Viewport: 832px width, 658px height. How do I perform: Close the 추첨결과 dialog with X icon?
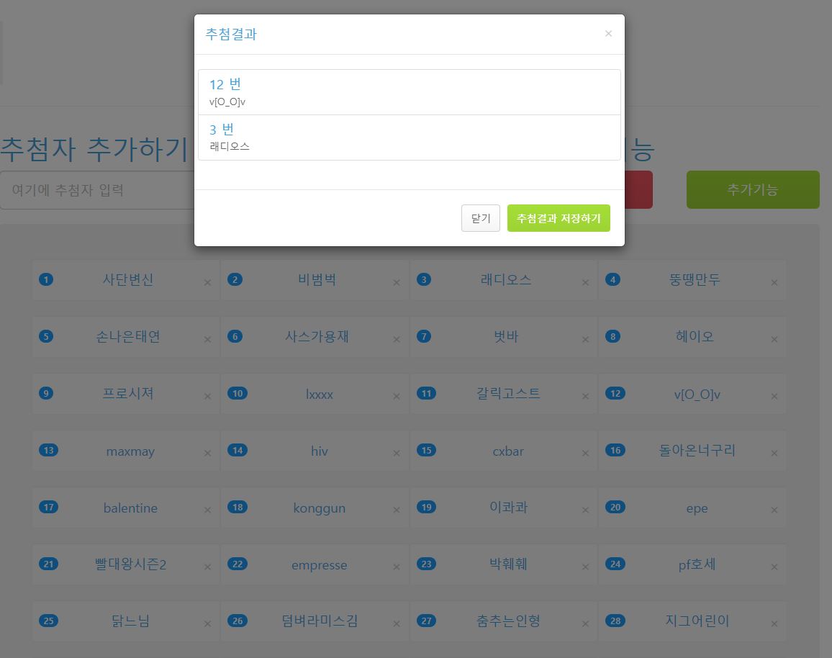pos(608,34)
